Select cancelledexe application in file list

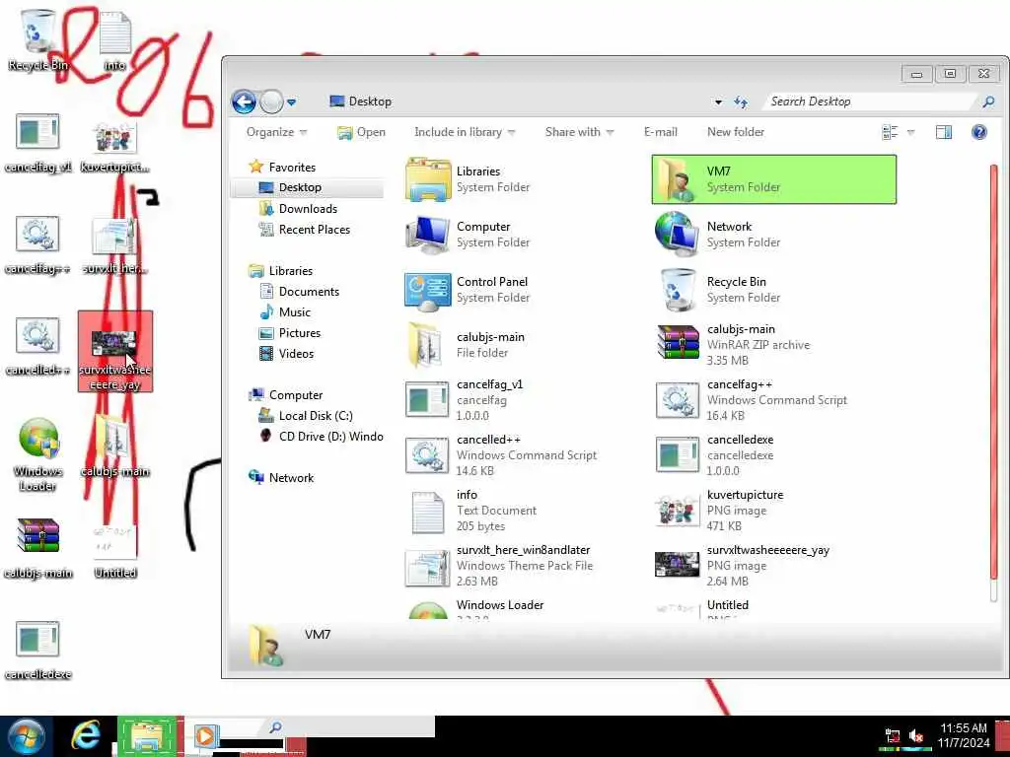click(x=678, y=455)
